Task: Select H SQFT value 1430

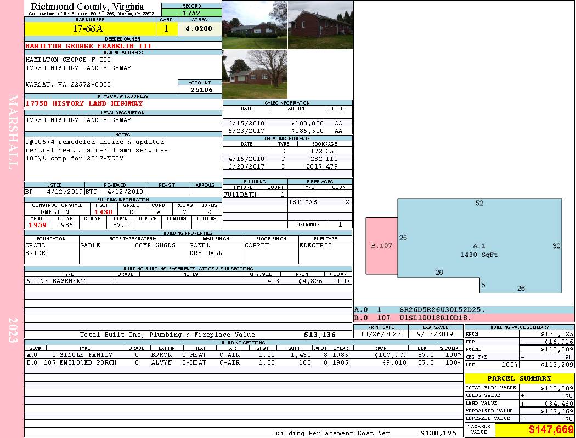Action: [x=104, y=212]
